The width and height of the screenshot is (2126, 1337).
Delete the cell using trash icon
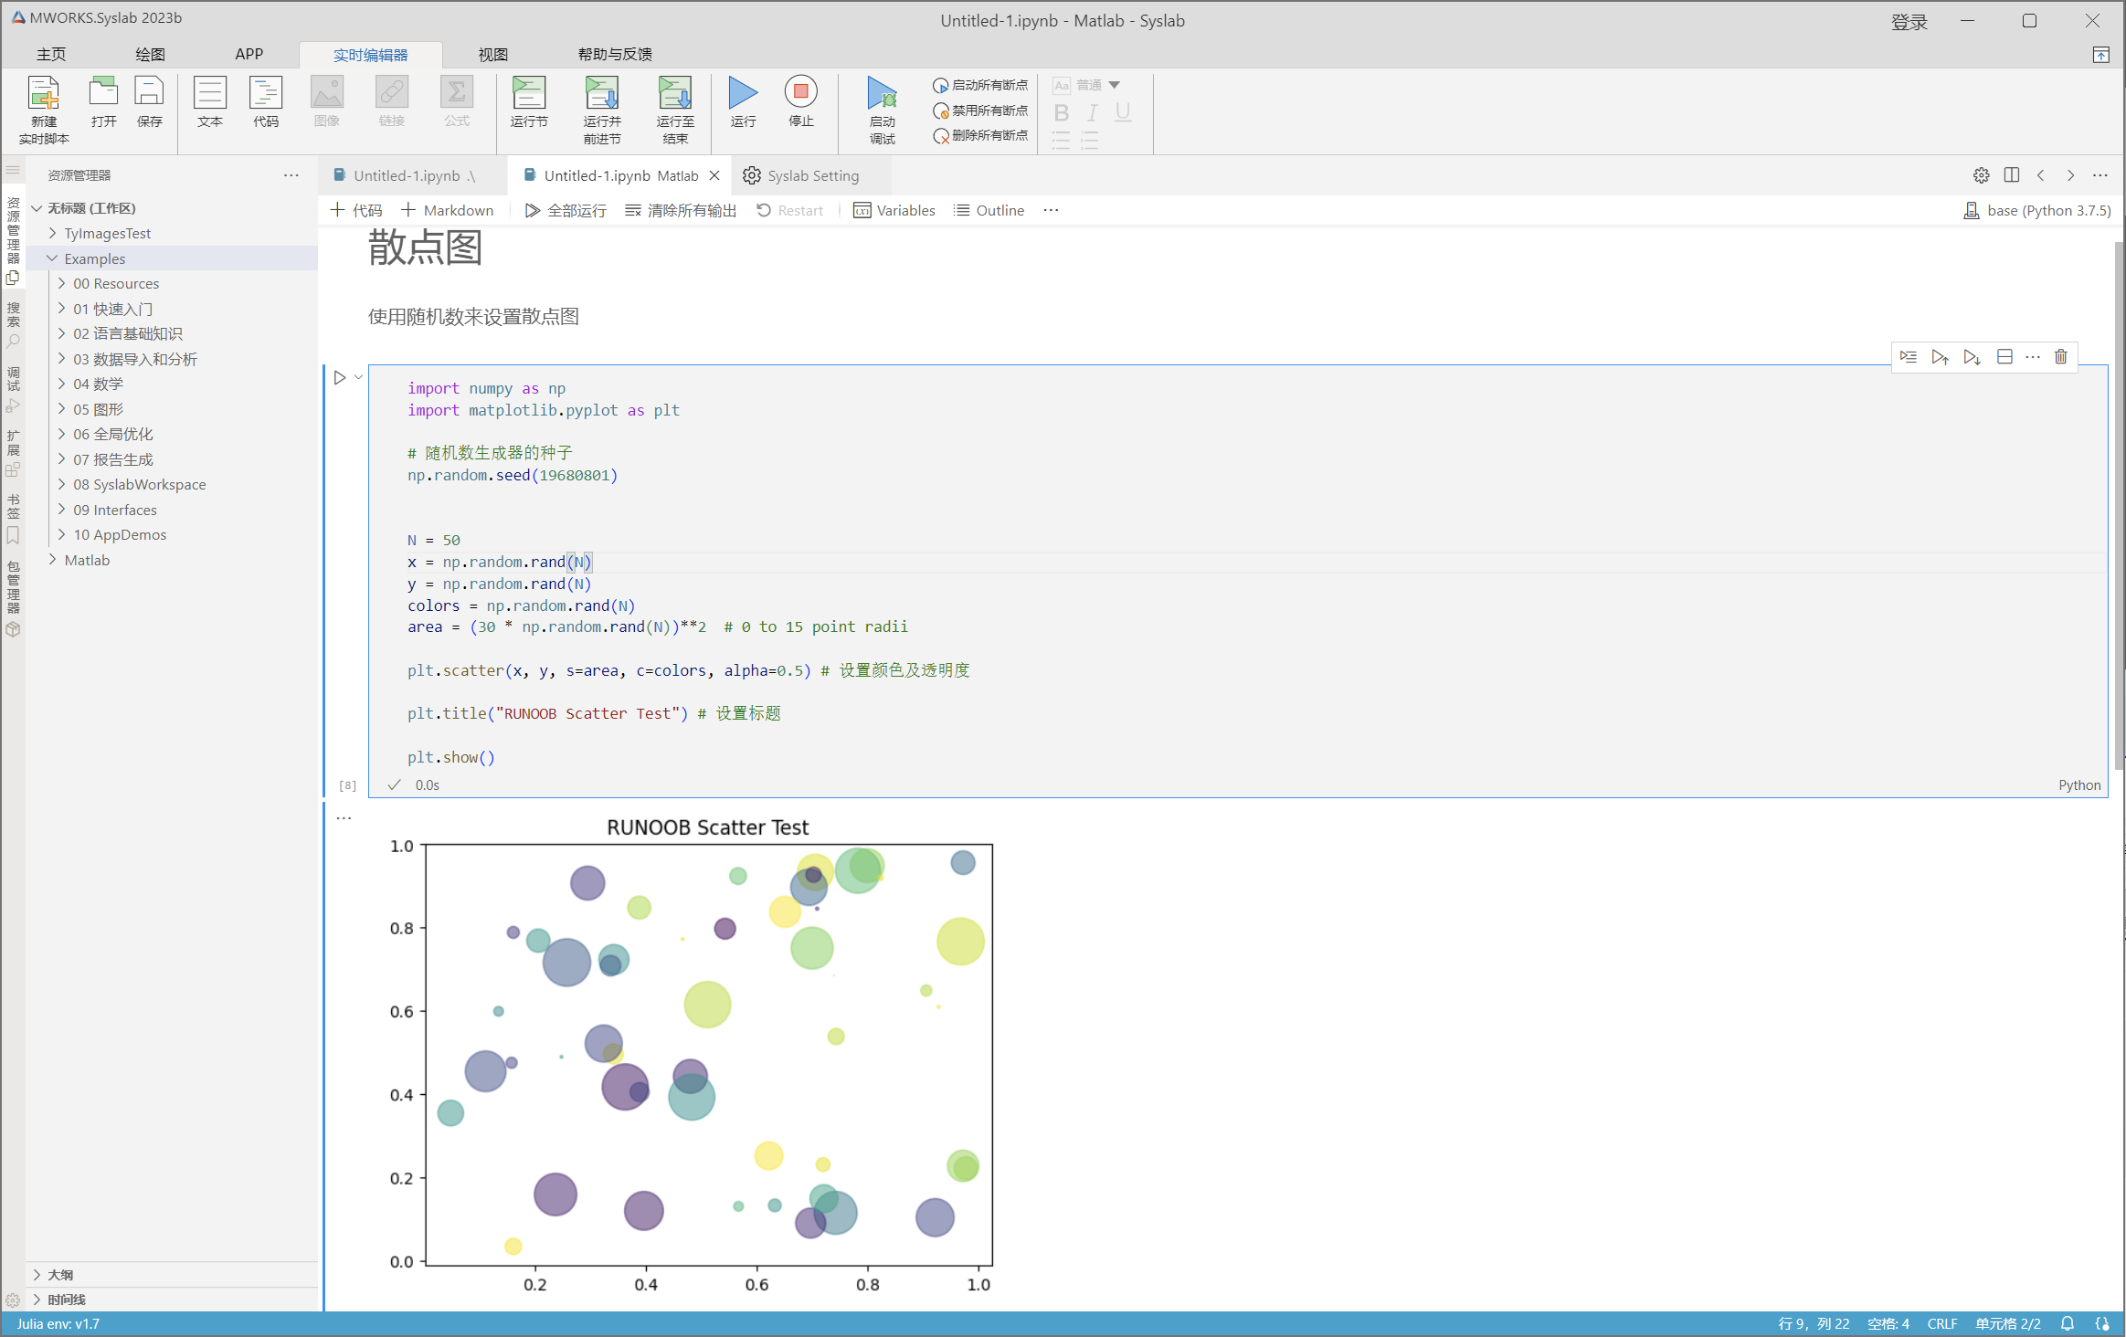pos(2060,357)
